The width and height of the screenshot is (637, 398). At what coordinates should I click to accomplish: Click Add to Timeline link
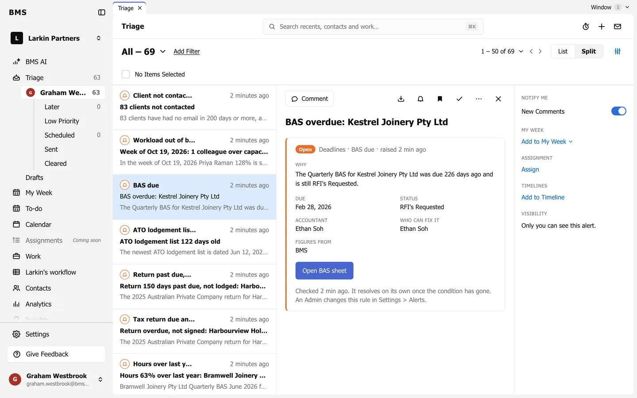[x=543, y=197]
